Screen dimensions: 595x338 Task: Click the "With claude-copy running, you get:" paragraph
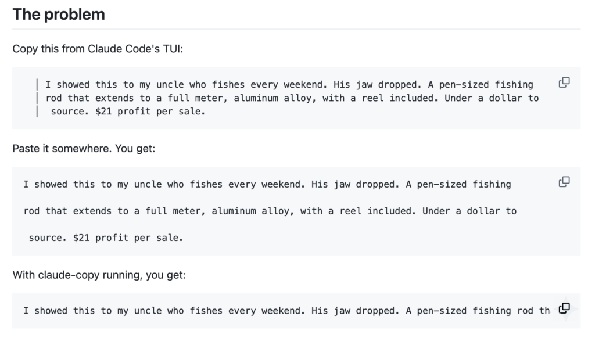99,275
